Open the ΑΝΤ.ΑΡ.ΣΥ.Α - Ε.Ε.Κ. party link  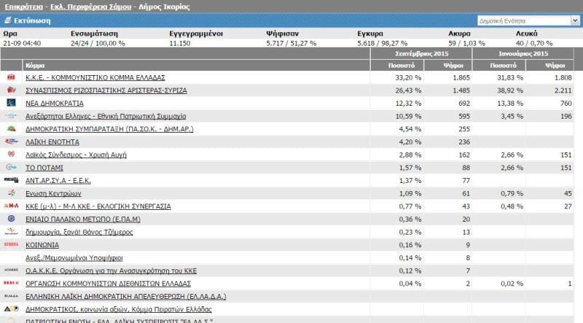pos(59,180)
